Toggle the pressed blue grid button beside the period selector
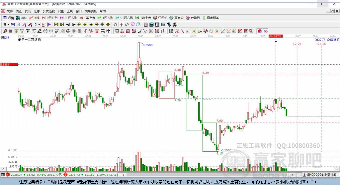This screenshot has width=340, height=185. coord(13,25)
